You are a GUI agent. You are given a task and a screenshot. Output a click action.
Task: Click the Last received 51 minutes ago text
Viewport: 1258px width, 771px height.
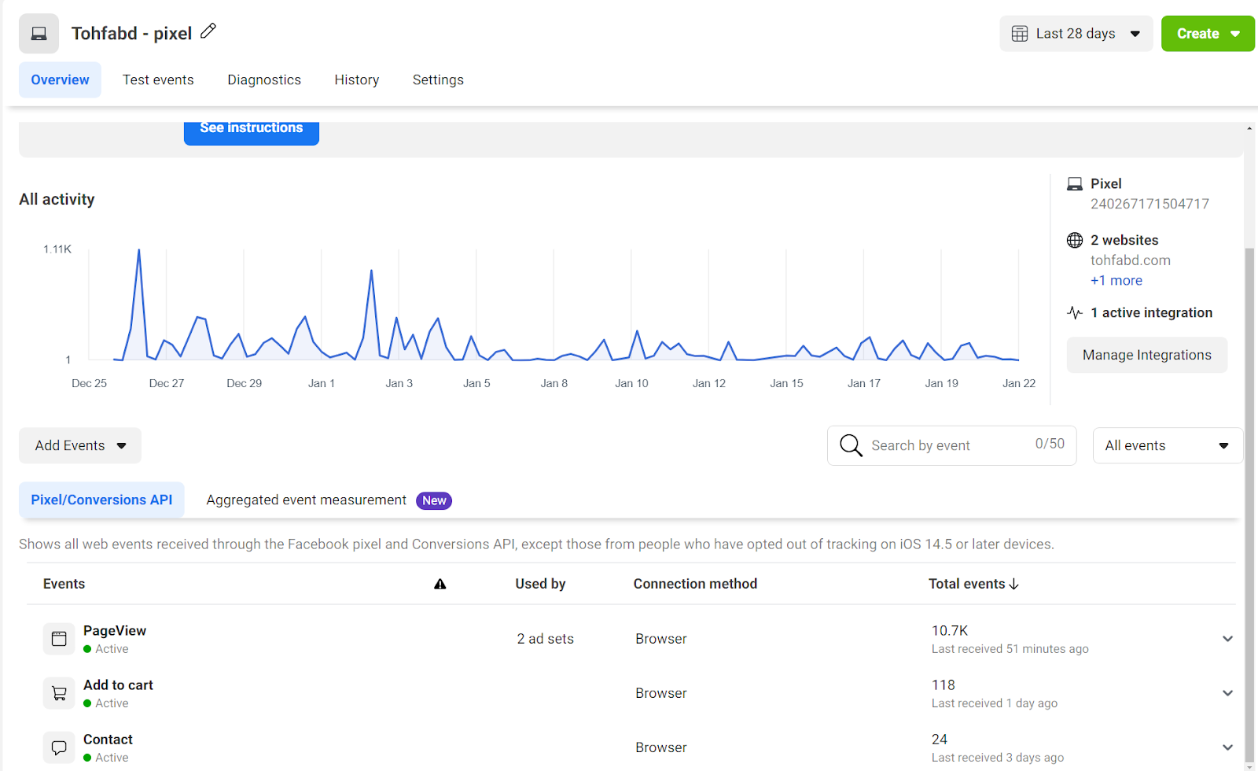1010,649
